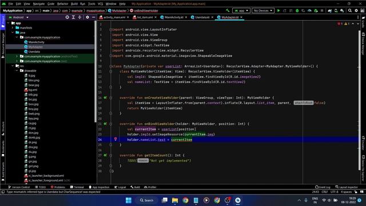
Task: Open the Problems tool window
Action: (x=58, y=187)
